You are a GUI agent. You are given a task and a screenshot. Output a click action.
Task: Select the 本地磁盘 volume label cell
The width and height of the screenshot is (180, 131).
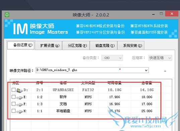coord(63,111)
